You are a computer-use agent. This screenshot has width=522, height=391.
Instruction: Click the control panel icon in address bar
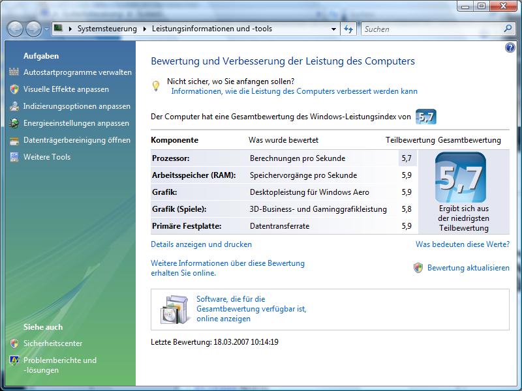59,28
